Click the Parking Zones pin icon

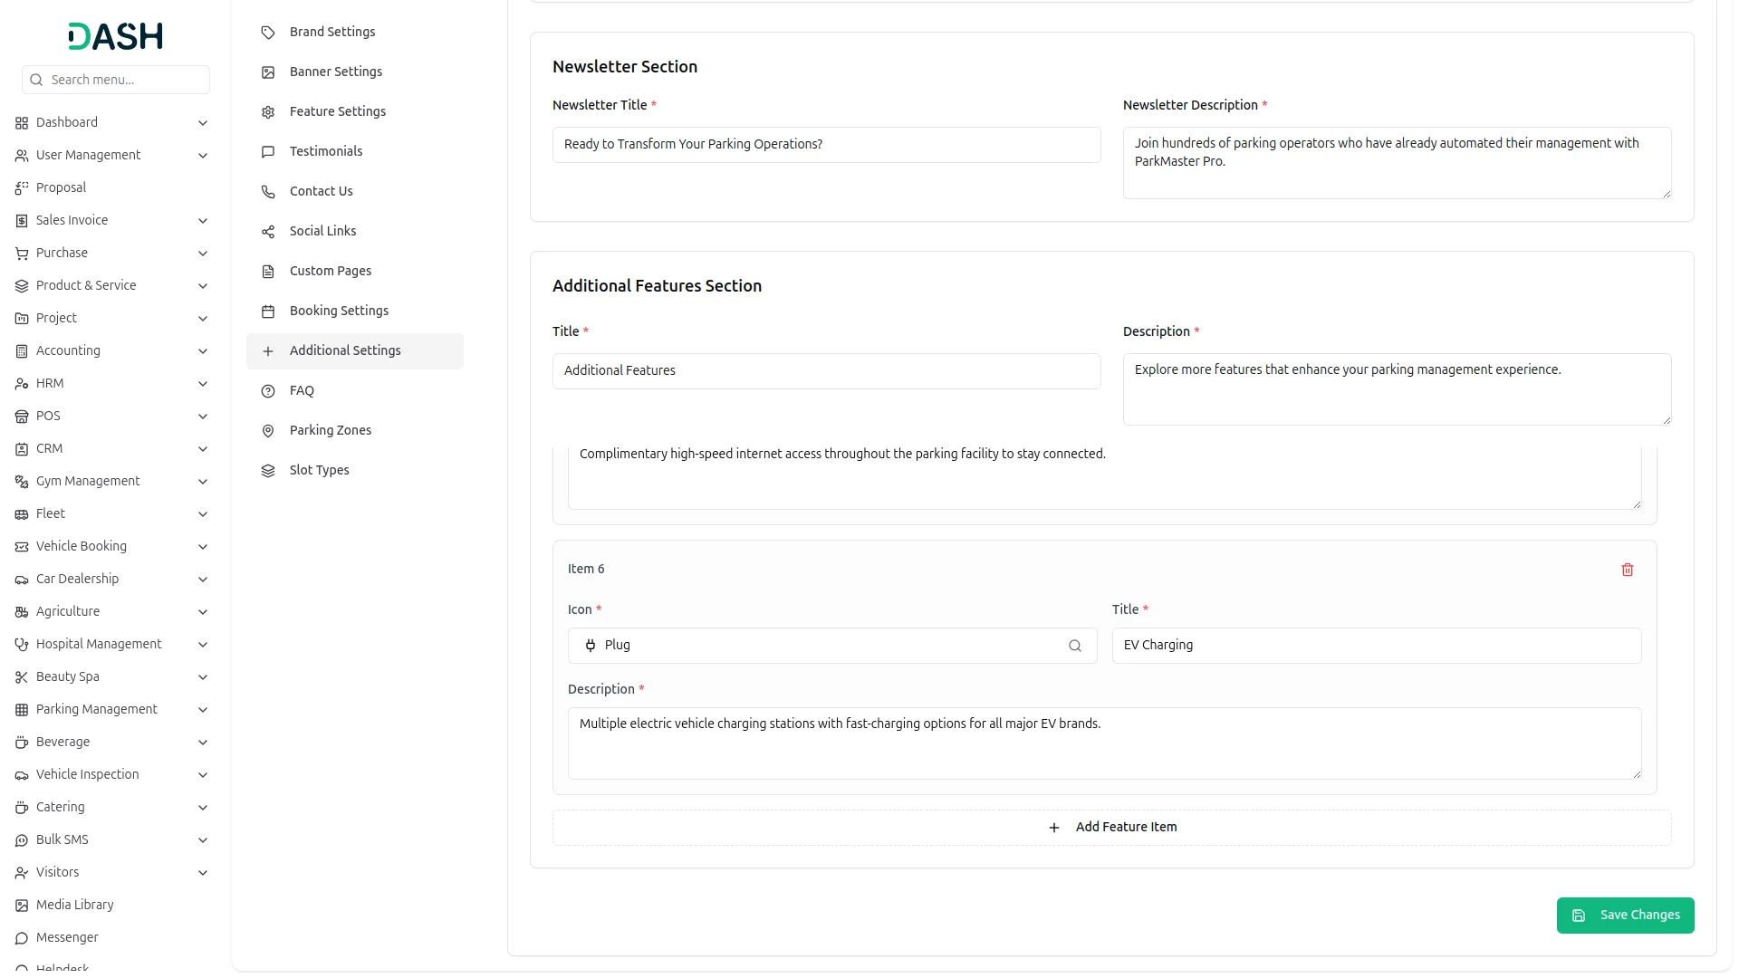click(x=268, y=431)
